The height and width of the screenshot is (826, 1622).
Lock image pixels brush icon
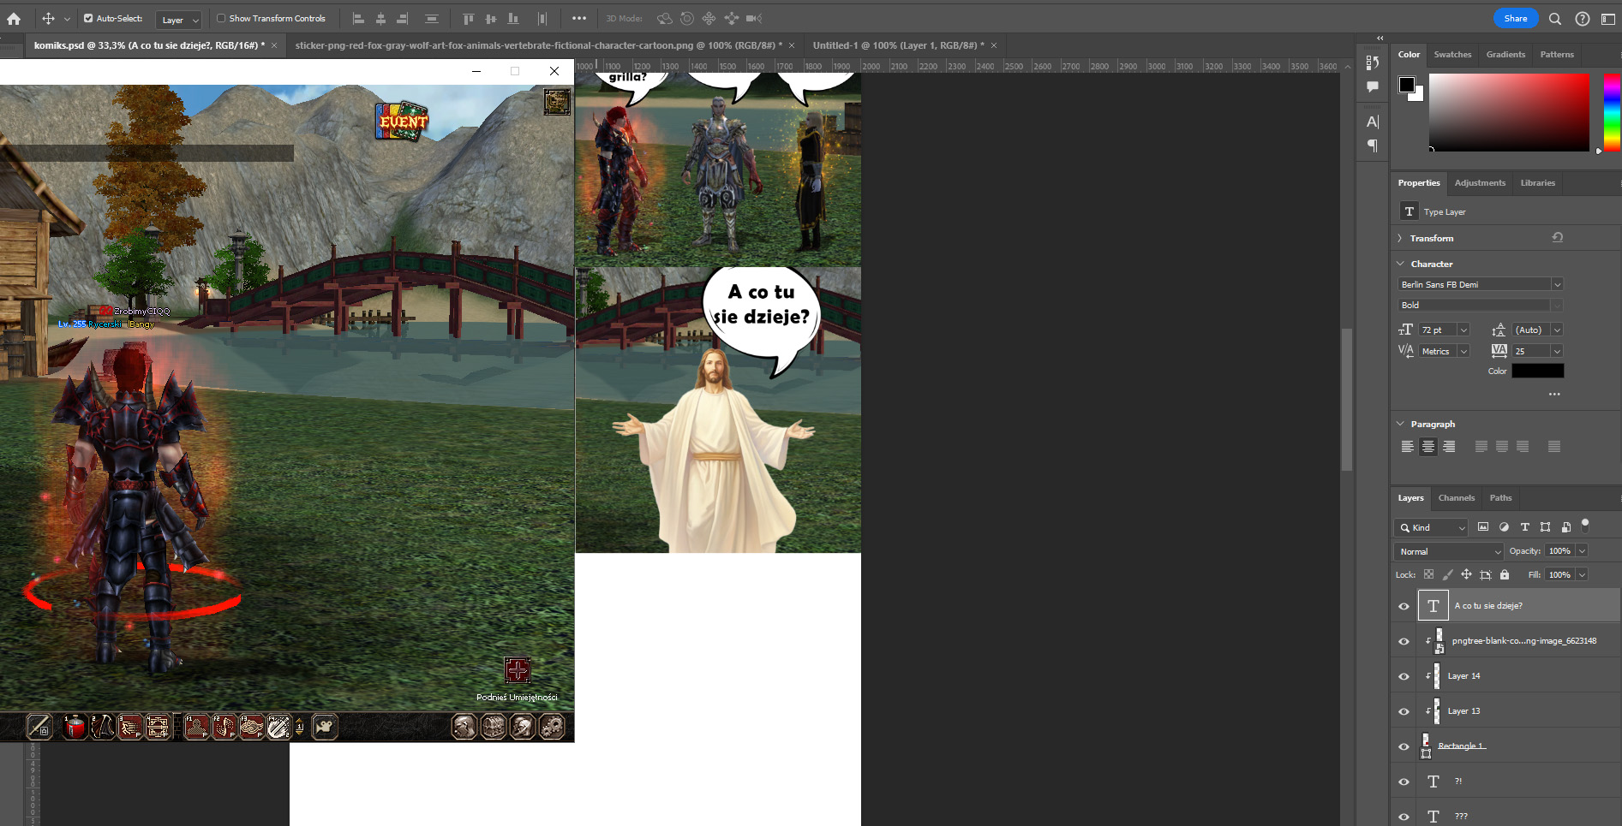click(x=1447, y=574)
